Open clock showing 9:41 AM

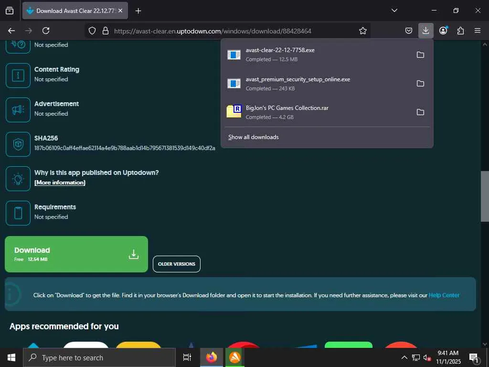[448, 357]
